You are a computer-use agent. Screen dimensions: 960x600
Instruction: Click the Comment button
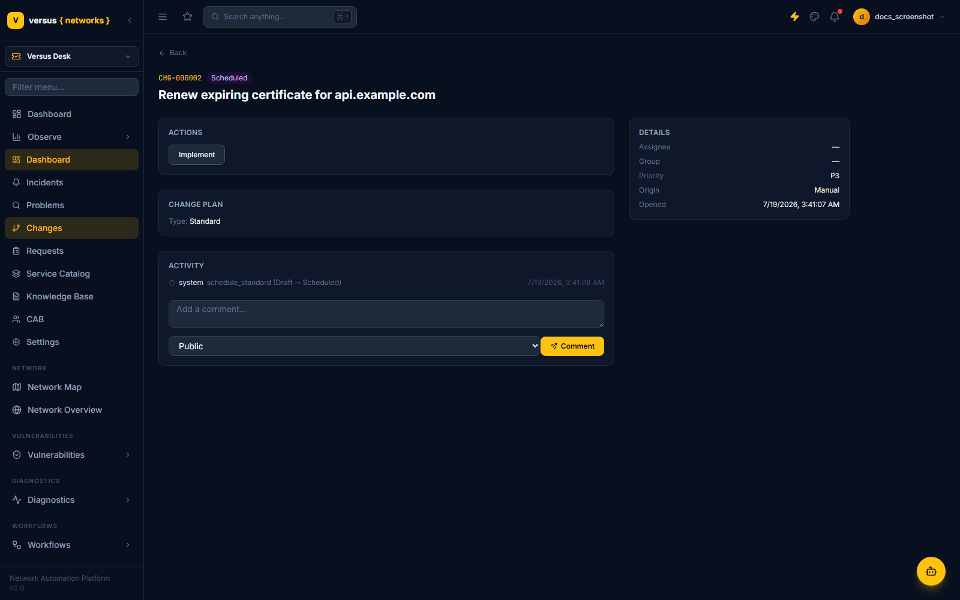[572, 346]
